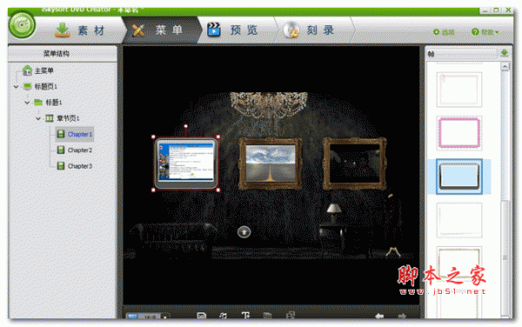Click the round up-arrow return button on canvas
The width and height of the screenshot is (522, 327).
tap(244, 232)
